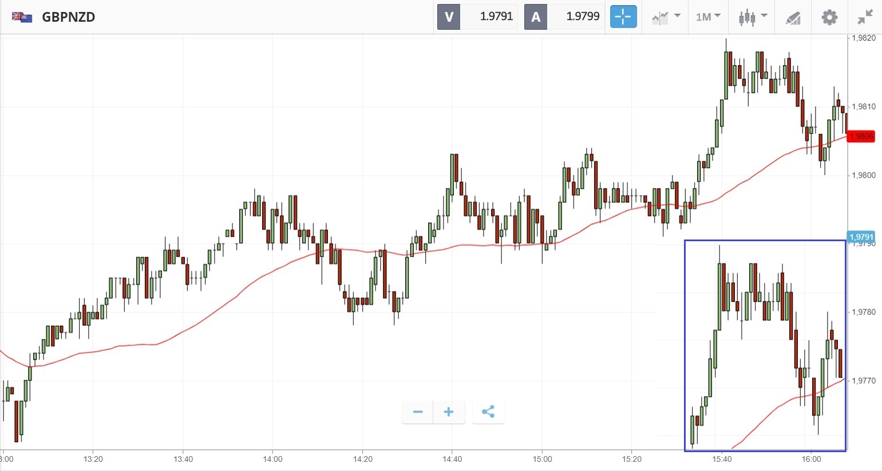Open the compare instruments dropdown
The width and height of the screenshot is (882, 471).
[666, 17]
